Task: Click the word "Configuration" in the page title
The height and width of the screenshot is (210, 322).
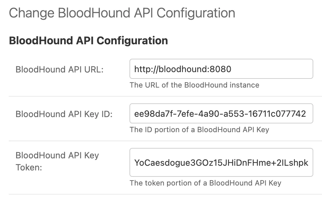Action: point(196,13)
